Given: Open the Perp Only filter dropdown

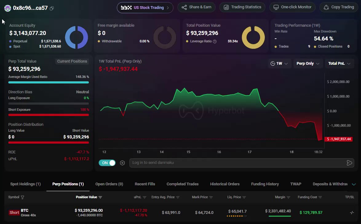Looking at the screenshot, I should tap(308, 64).
